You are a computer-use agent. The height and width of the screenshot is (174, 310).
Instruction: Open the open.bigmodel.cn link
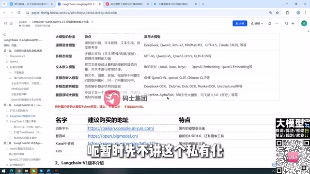[x=113, y=136]
